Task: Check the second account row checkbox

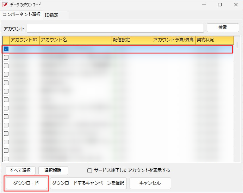Action: [6, 57]
